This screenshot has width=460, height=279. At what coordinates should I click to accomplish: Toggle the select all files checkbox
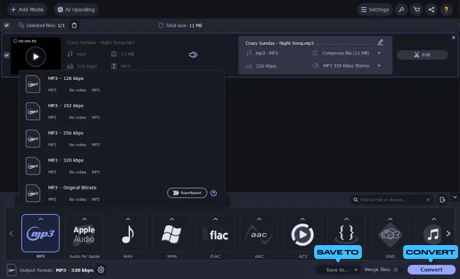click(x=7, y=25)
